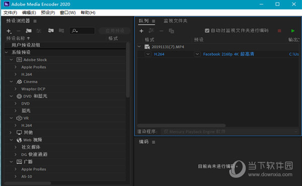
Task: Click the Adobe Stock category icon
Action: coord(19,60)
